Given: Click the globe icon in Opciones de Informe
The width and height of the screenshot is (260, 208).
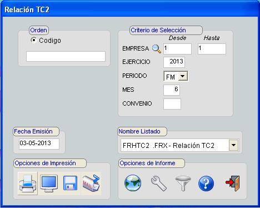Looking at the screenshot, I should (133, 183).
